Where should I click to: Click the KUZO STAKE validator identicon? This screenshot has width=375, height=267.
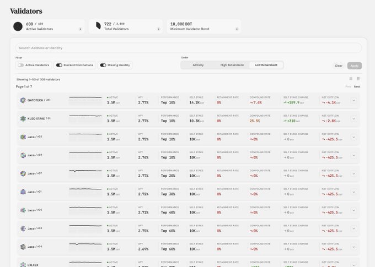pyautogui.click(x=23, y=119)
